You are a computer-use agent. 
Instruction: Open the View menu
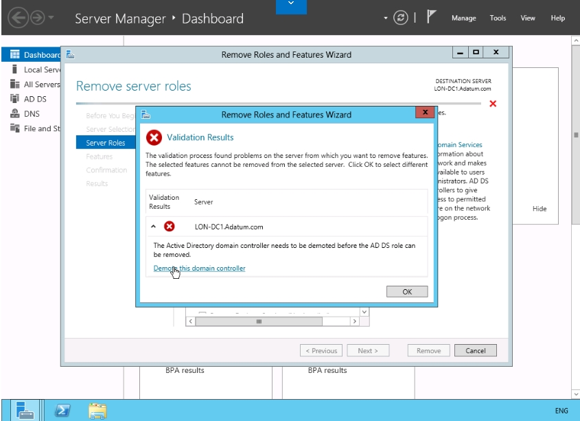coord(527,18)
